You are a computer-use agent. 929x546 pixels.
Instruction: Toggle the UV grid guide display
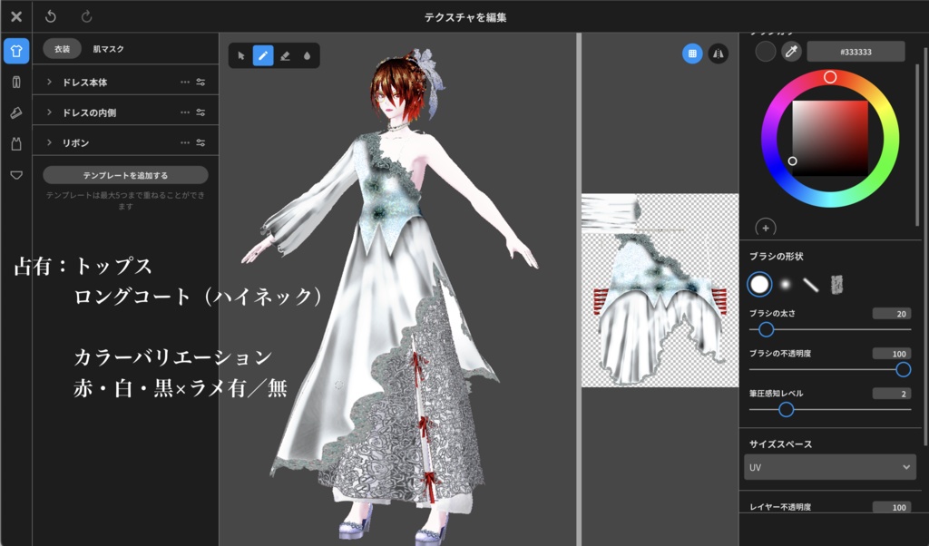point(692,54)
